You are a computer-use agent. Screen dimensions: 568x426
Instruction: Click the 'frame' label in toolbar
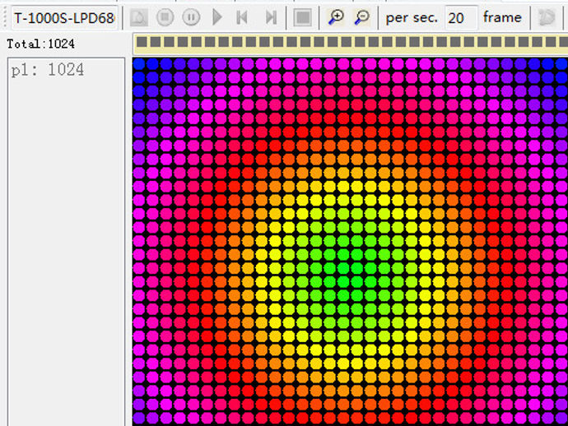coord(502,17)
